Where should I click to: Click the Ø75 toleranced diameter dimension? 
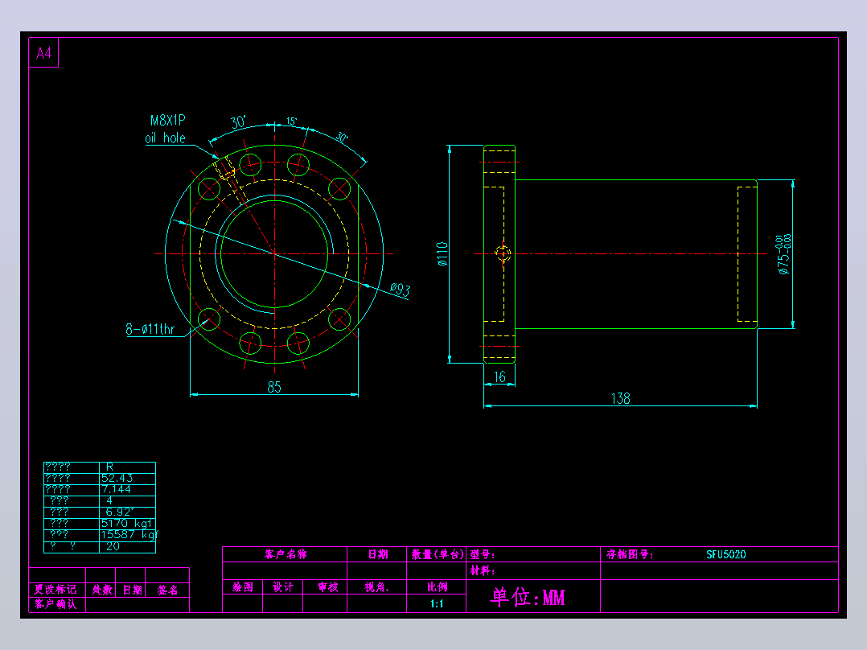(x=783, y=254)
